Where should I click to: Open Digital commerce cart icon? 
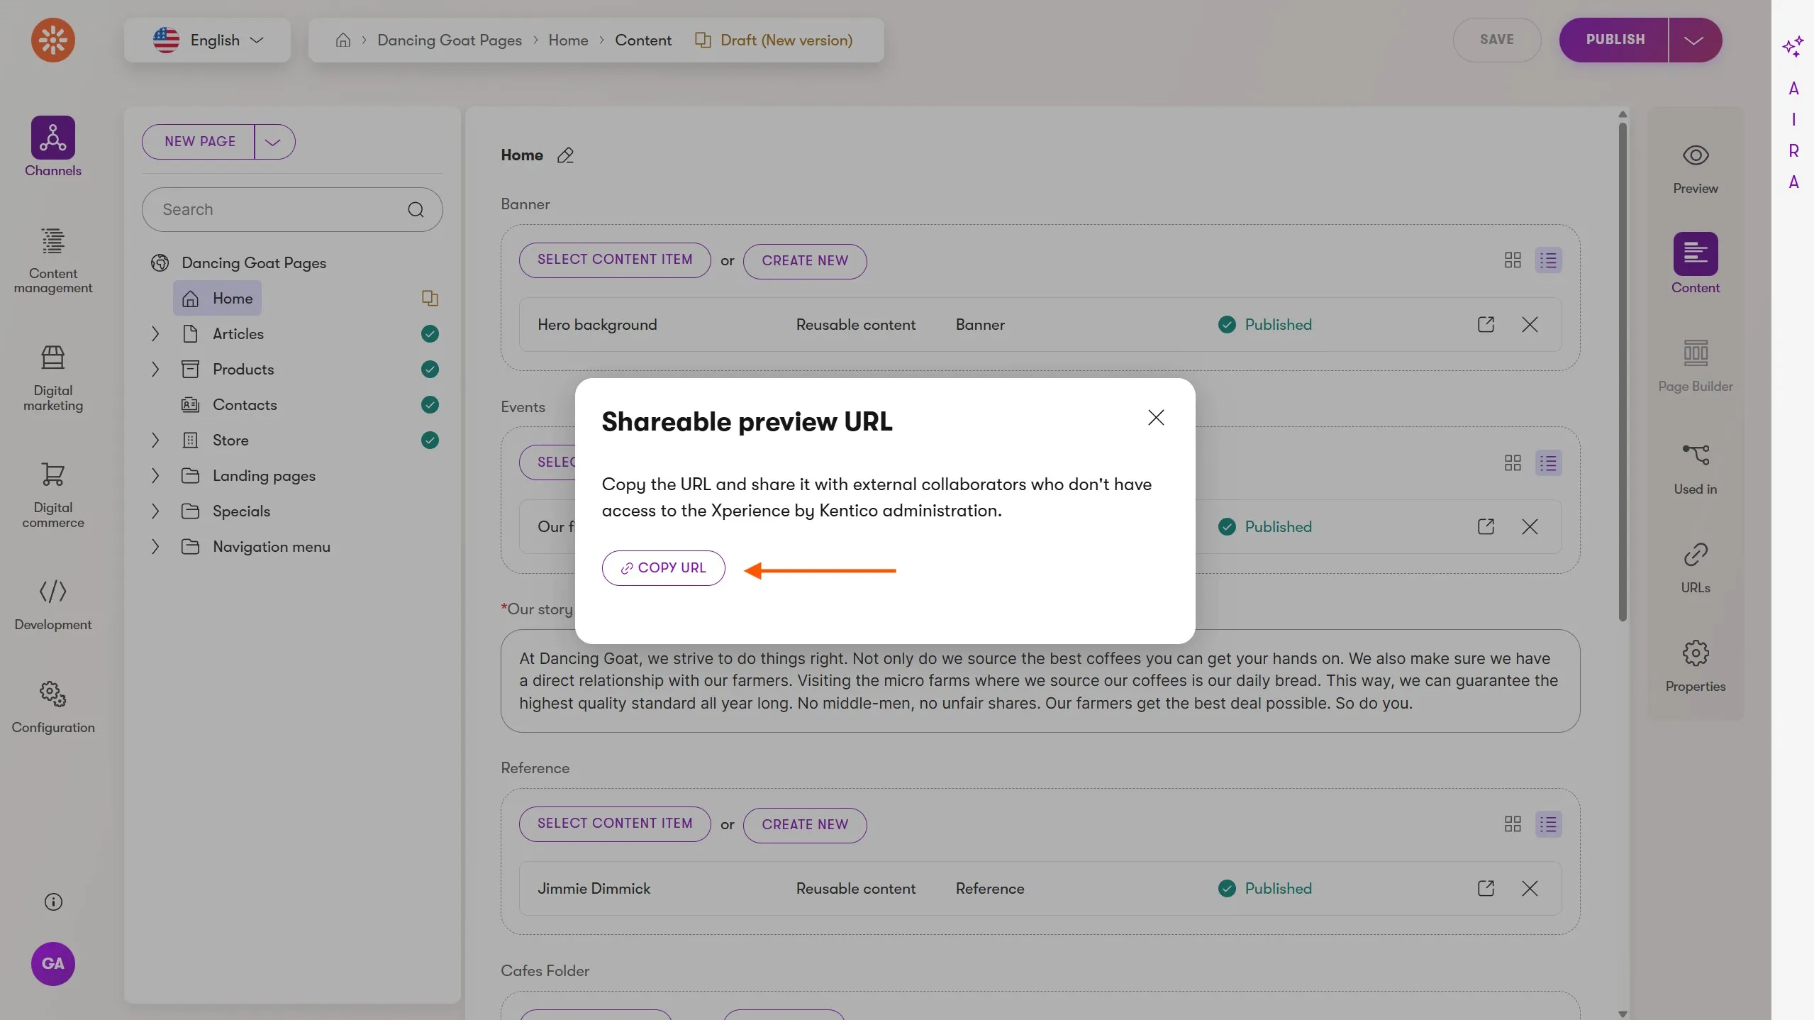click(x=52, y=475)
